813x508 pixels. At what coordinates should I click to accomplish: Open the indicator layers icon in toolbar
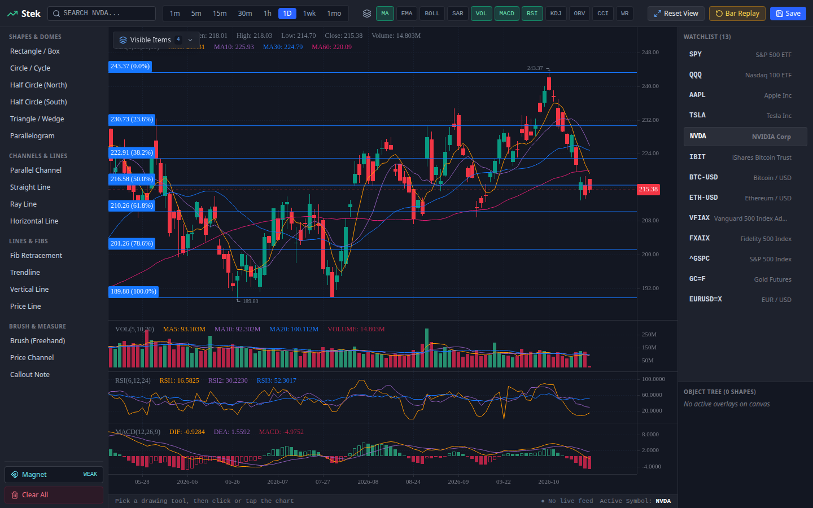tap(367, 14)
